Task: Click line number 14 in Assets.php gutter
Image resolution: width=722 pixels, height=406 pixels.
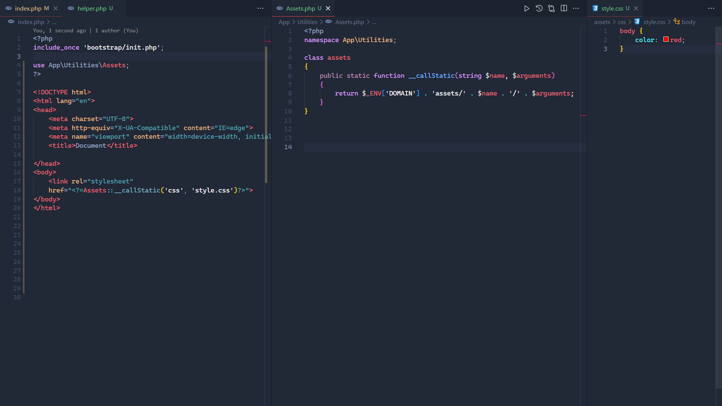Action: point(288,147)
